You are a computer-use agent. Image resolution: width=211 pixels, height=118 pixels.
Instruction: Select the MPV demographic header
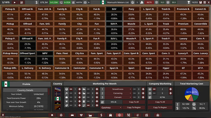[45, 53]
